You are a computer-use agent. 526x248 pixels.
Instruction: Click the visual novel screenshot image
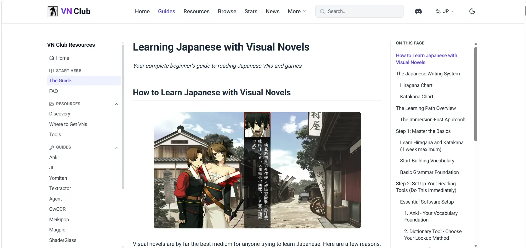coord(257,170)
